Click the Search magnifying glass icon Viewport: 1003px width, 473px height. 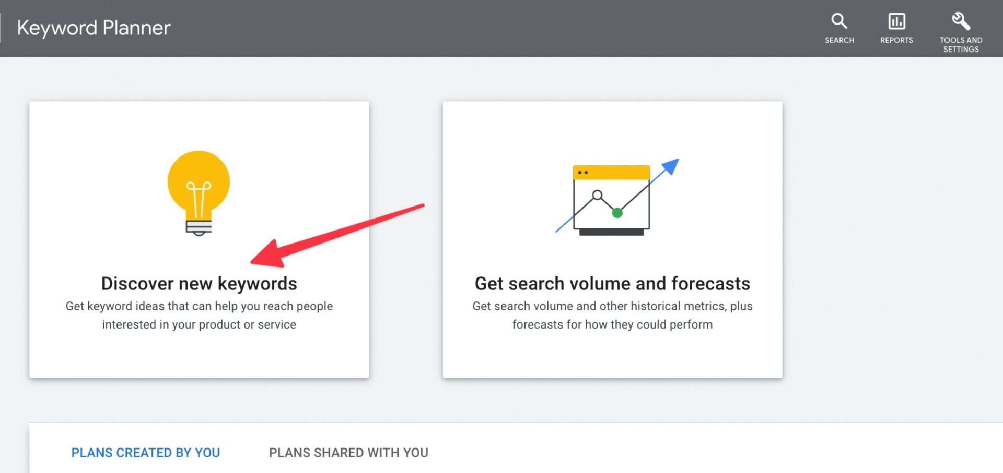click(839, 21)
